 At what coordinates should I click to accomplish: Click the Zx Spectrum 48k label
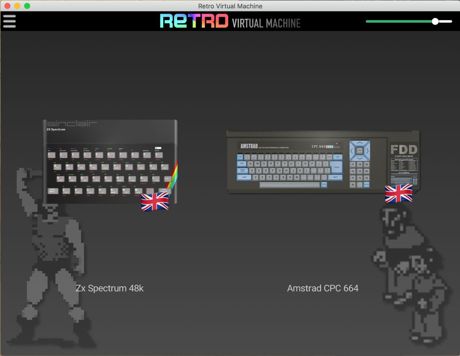[x=110, y=288]
